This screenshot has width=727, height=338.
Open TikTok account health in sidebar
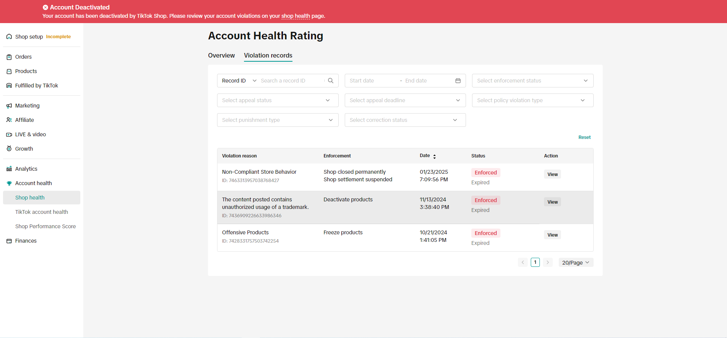click(42, 212)
